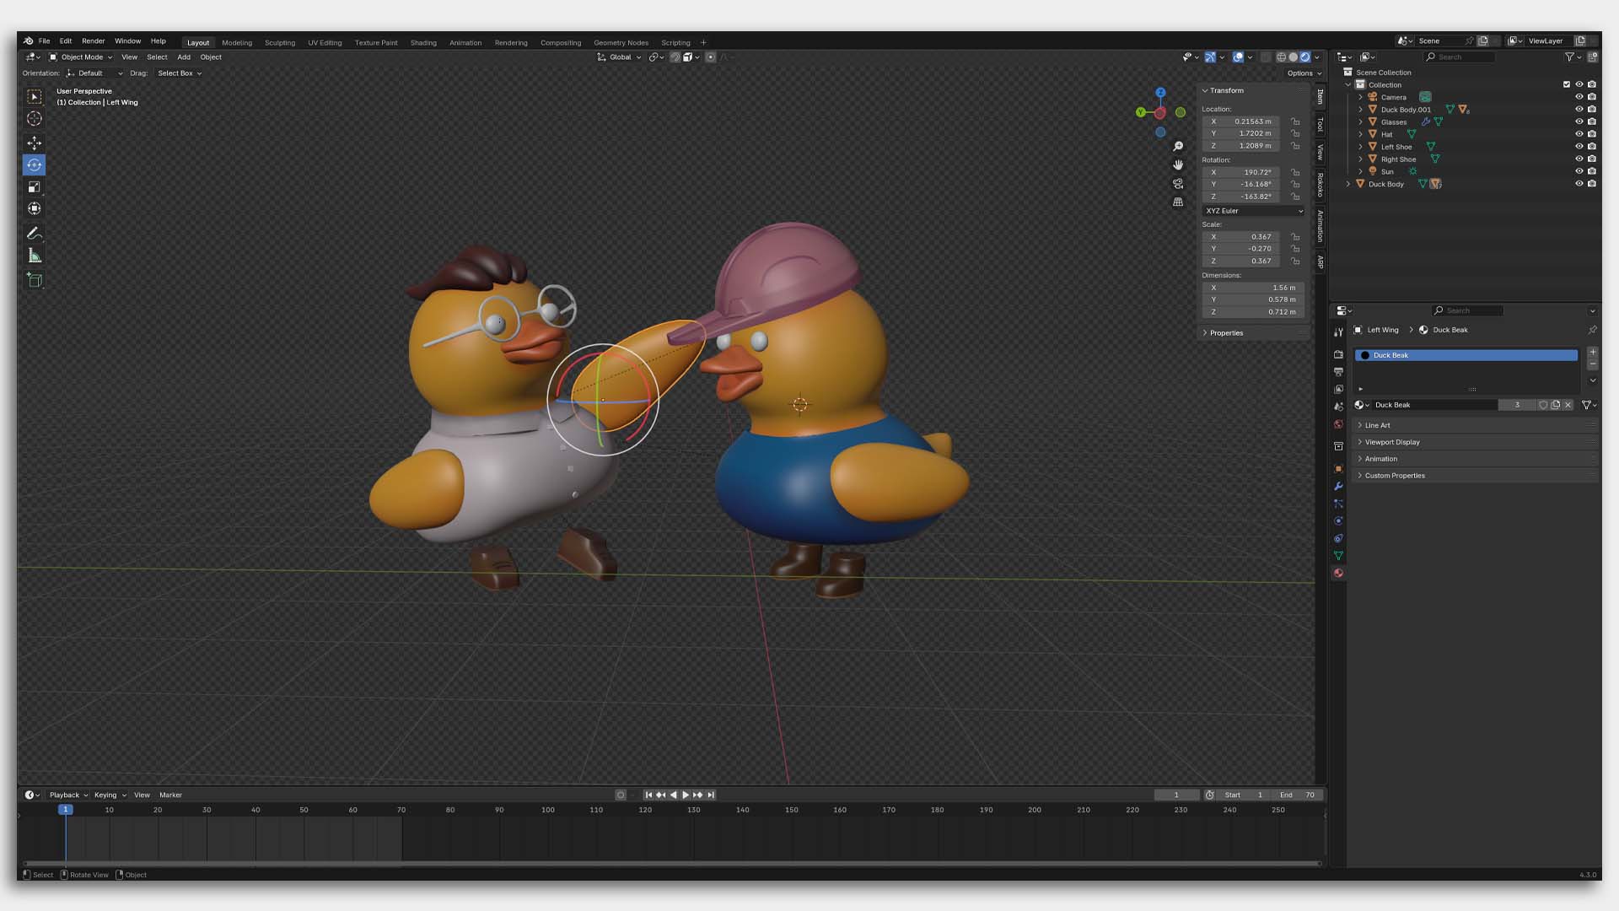Choose the Add Cube tool
This screenshot has width=1619, height=911.
(35, 280)
